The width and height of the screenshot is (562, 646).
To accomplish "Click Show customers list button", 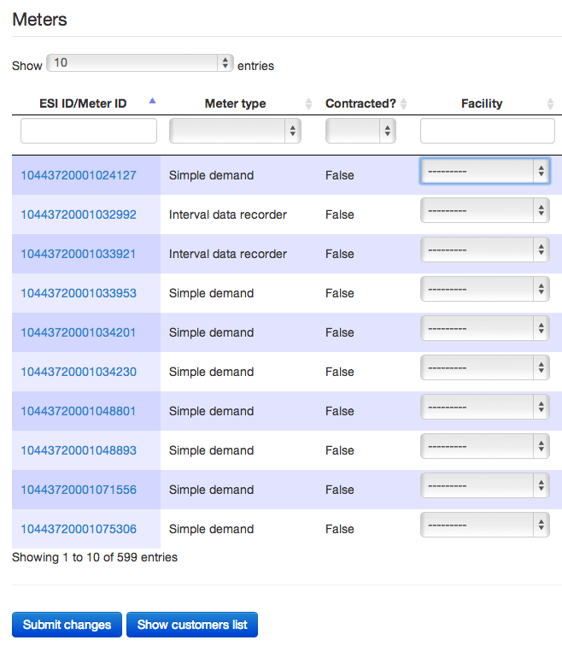I will coord(192,625).
